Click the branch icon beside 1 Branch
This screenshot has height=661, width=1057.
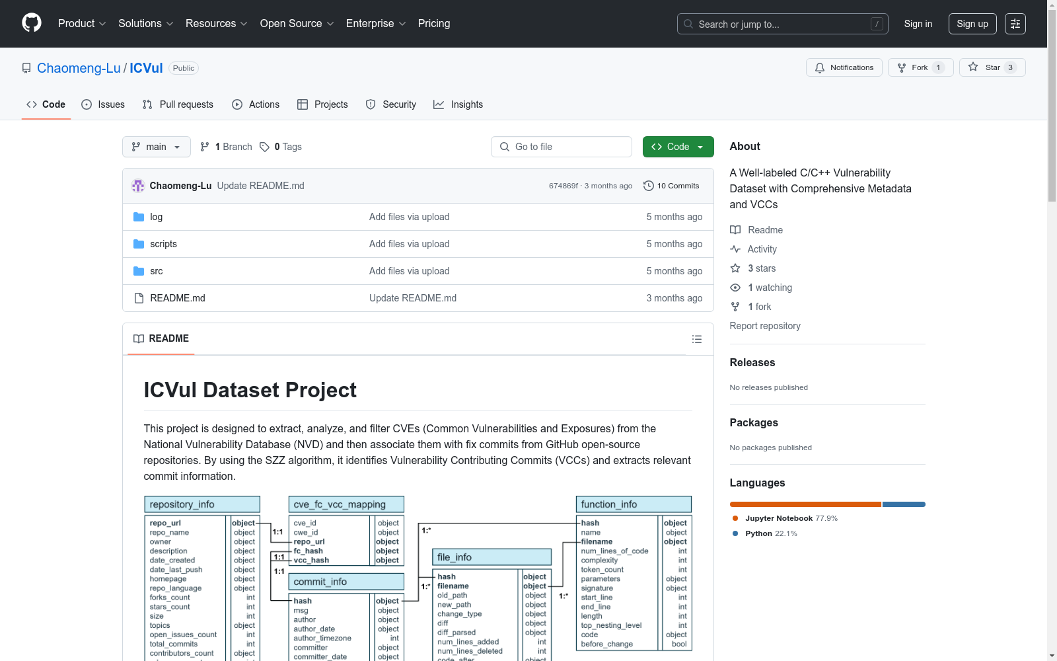[x=205, y=147]
